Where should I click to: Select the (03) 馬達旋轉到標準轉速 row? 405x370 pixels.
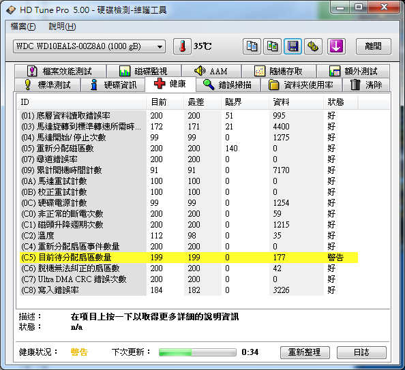coord(189,127)
